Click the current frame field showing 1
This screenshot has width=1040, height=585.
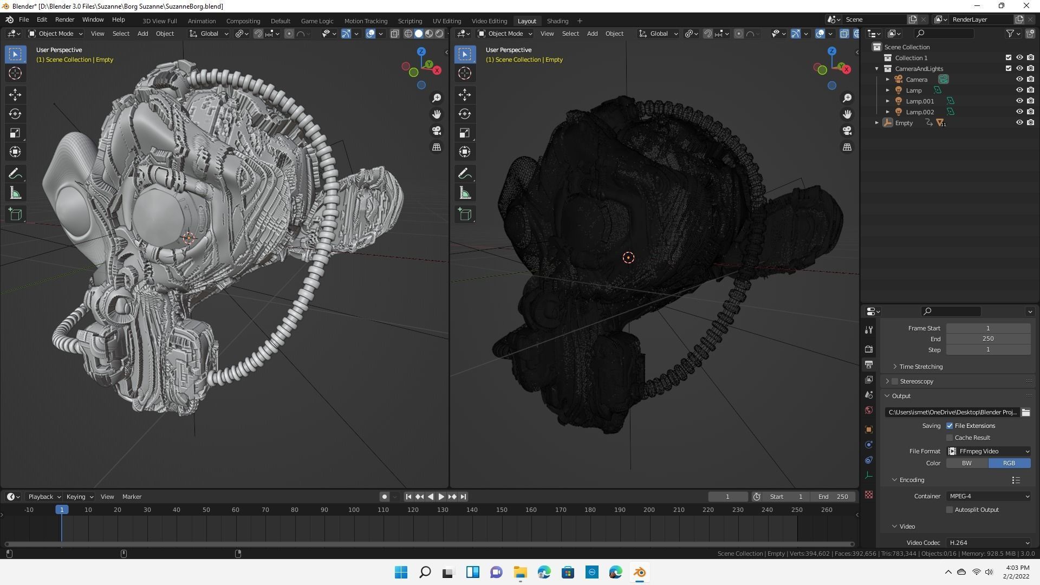click(x=727, y=497)
